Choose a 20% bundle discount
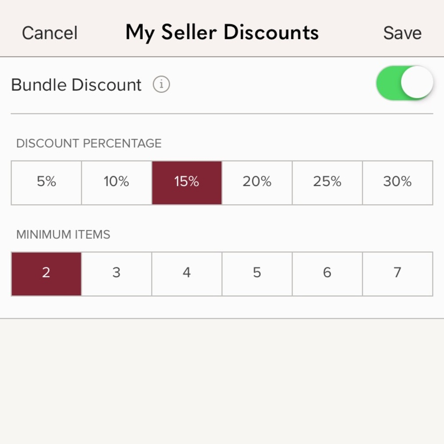Image resolution: width=444 pixels, height=444 pixels. [257, 182]
